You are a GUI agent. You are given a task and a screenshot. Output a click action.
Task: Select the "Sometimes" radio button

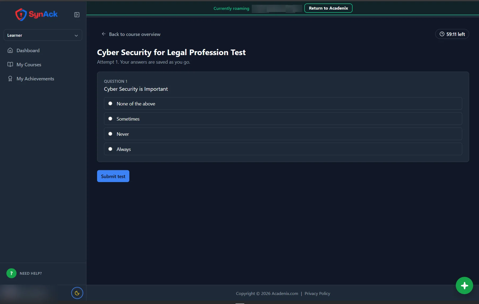[110, 118]
